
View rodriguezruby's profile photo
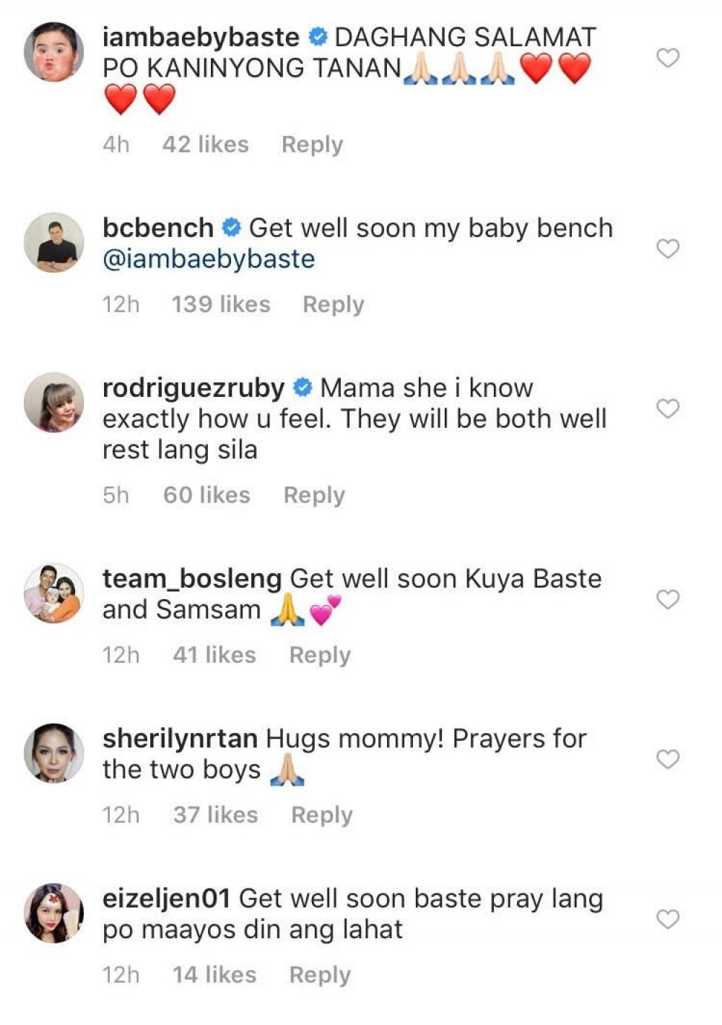[54, 403]
